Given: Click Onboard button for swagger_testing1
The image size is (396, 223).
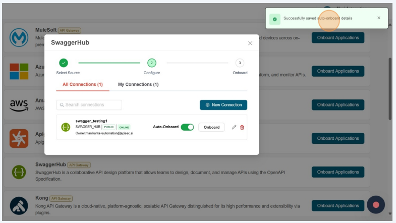Looking at the screenshot, I should pyautogui.click(x=211, y=127).
